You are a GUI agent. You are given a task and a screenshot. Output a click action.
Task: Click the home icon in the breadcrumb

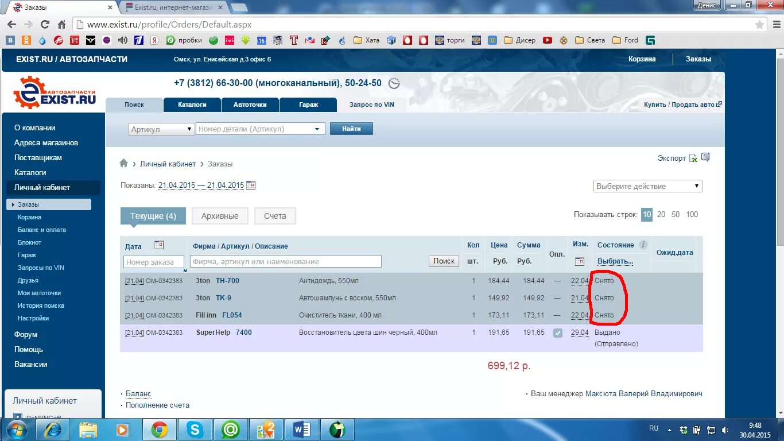point(123,163)
